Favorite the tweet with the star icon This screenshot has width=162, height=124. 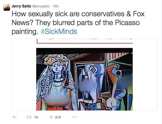coord(51,117)
